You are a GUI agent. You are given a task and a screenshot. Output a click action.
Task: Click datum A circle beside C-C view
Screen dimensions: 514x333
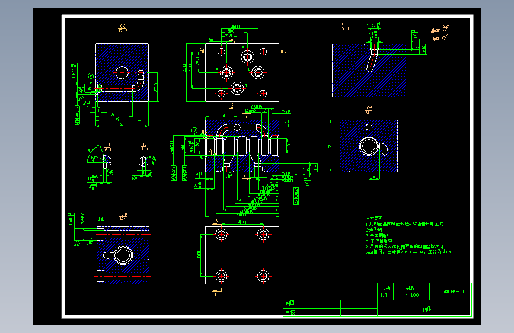(x=91, y=76)
